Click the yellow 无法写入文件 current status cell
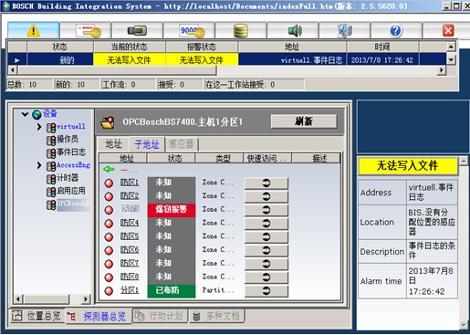The width and height of the screenshot is (470, 335). pos(129,60)
